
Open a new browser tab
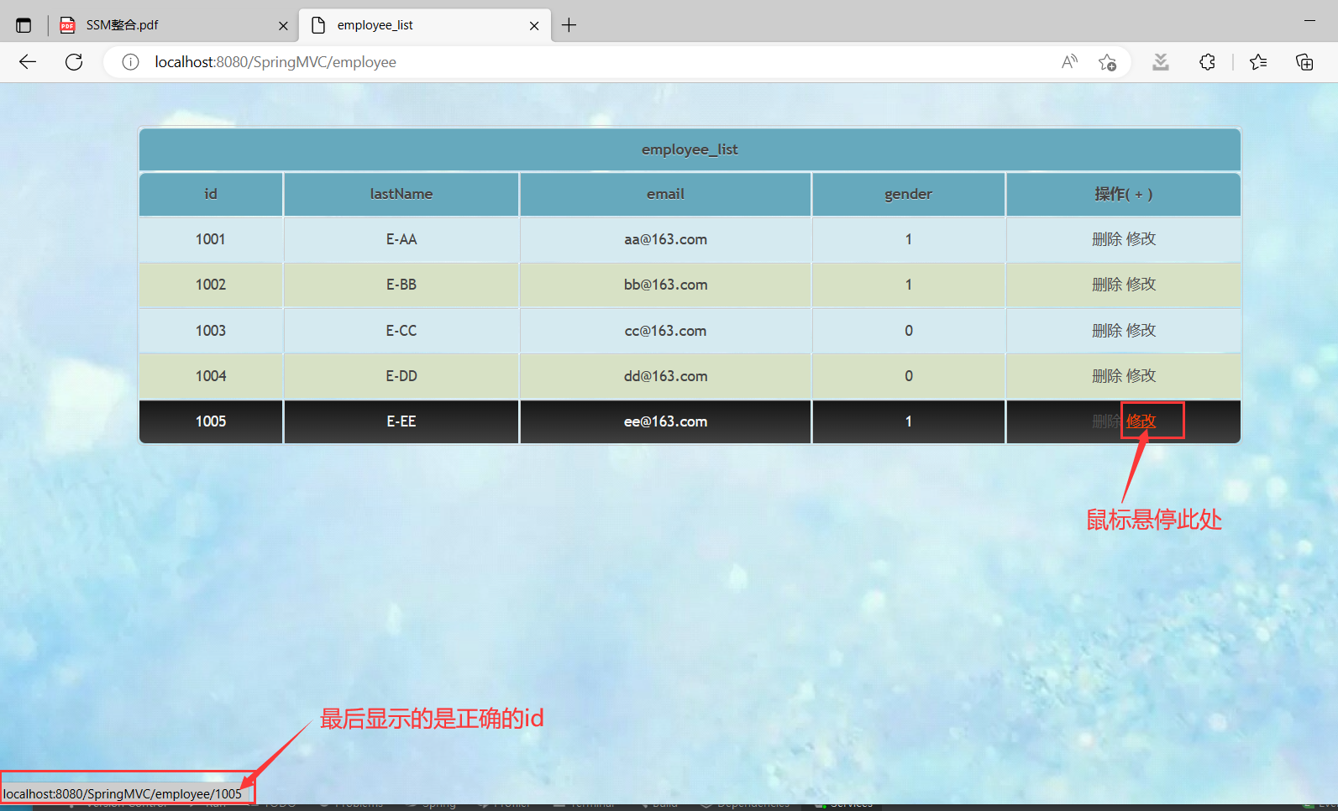(569, 25)
